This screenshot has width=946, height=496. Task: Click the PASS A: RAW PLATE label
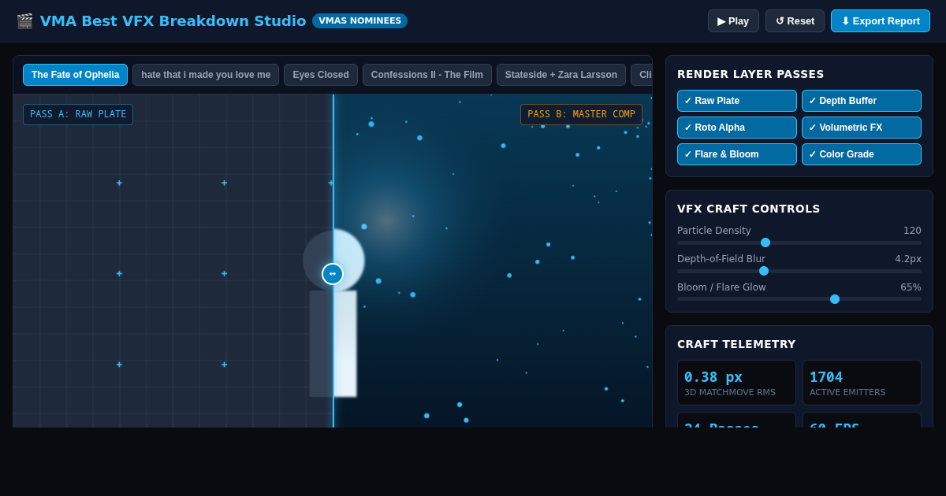point(78,114)
